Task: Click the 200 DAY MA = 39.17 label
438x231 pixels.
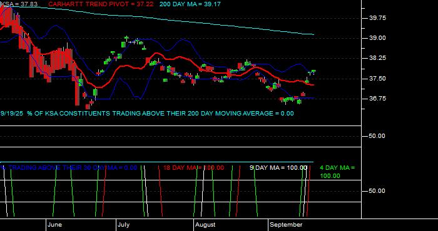Action: pyautogui.click(x=190, y=4)
